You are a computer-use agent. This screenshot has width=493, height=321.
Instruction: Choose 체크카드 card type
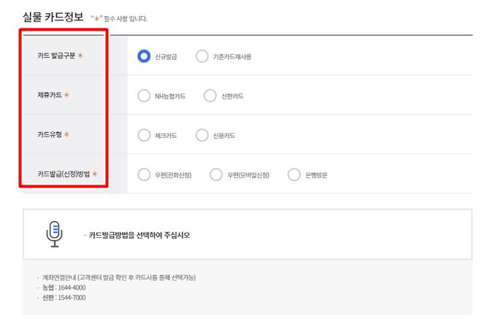pos(144,136)
